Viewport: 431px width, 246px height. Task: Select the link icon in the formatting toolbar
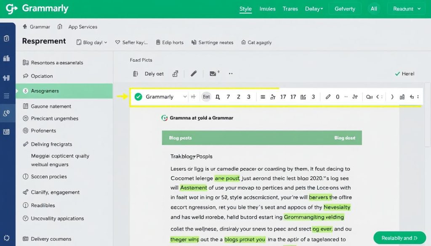328,97
